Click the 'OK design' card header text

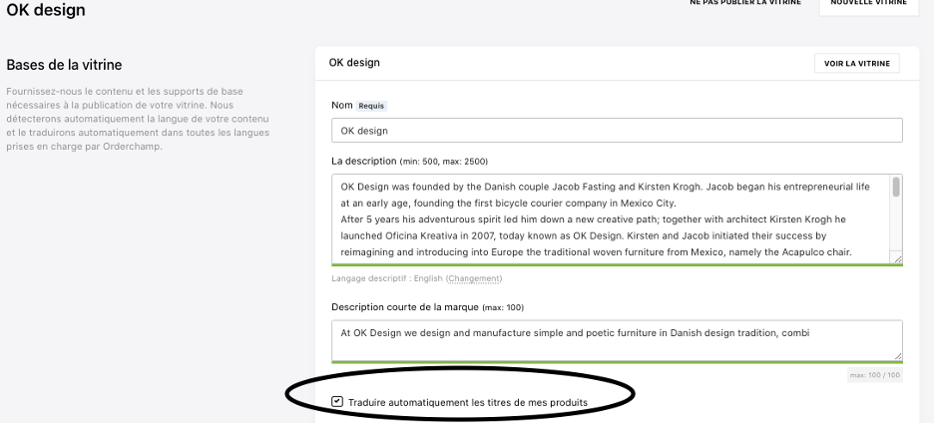click(354, 63)
